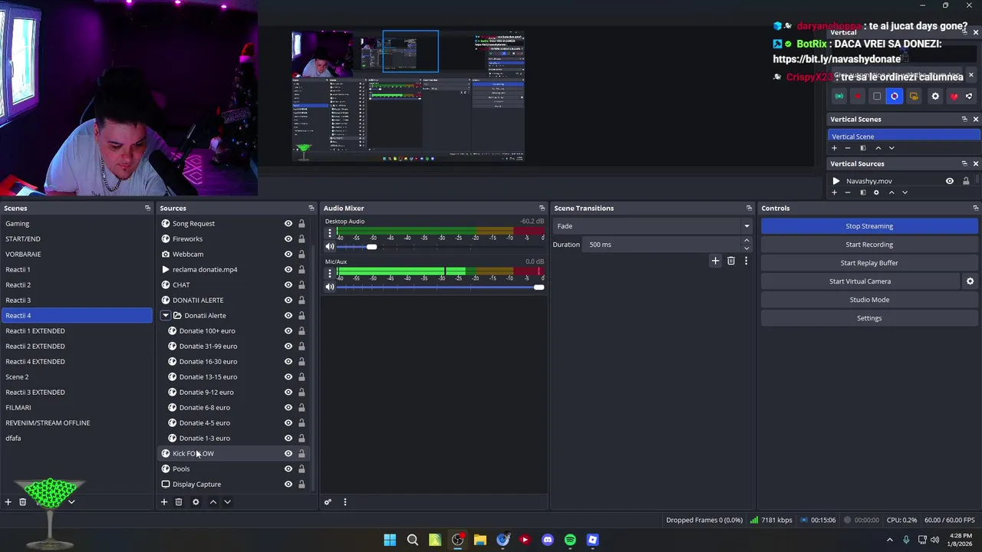Screen dimensions: 982x552
Task: Click Sources dock float button
Action: [311, 208]
